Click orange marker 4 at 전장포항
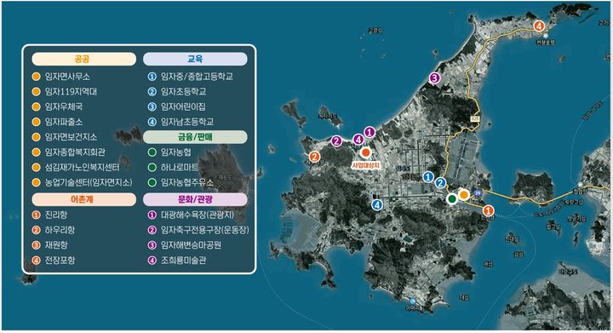 (539, 26)
